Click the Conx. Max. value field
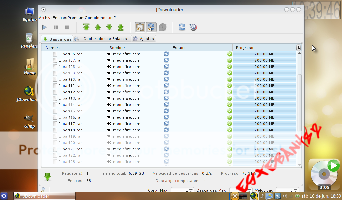Screen dimensions: 342x200 pos(180,190)
